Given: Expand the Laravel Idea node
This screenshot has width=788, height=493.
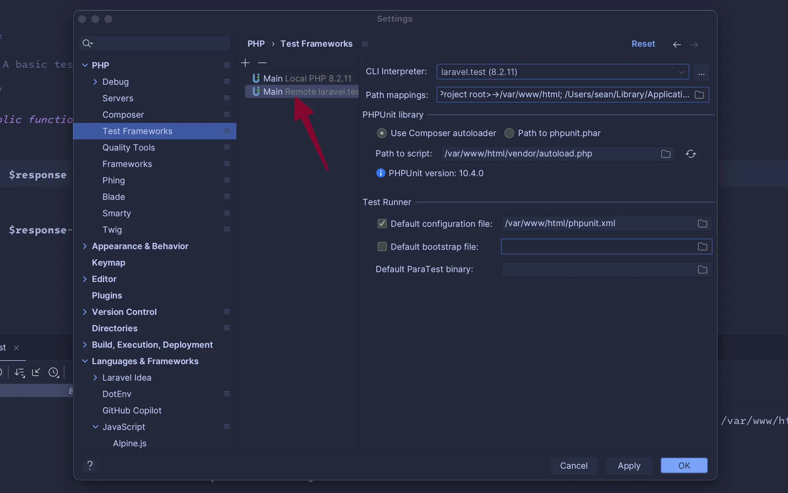Looking at the screenshot, I should (95, 377).
